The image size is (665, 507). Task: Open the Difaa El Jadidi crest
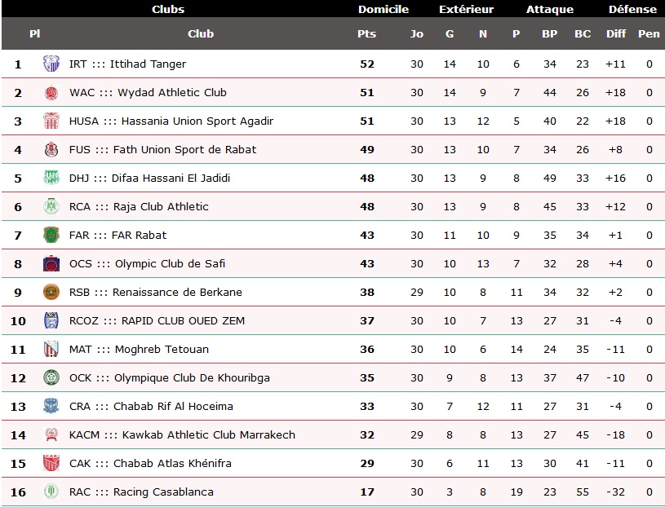(x=51, y=178)
